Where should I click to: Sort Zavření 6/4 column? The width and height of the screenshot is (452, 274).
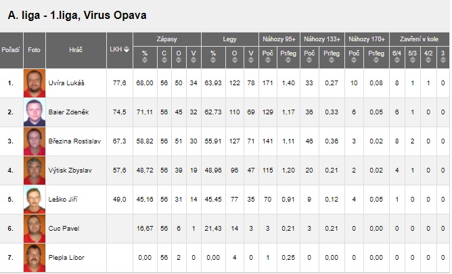click(397, 60)
